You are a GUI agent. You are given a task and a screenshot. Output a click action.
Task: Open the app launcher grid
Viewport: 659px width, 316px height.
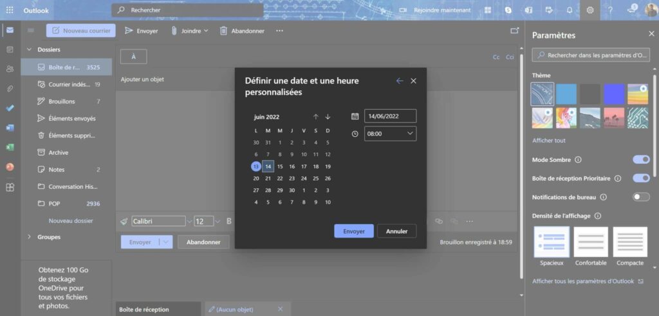[10, 10]
